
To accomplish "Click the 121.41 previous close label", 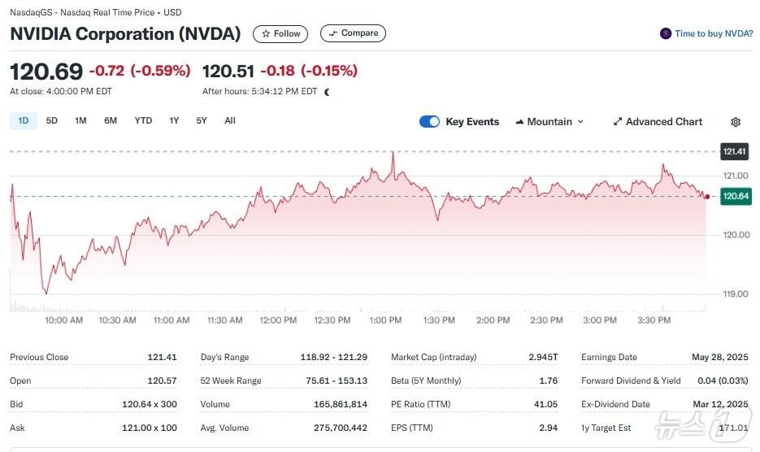I will 736,152.
